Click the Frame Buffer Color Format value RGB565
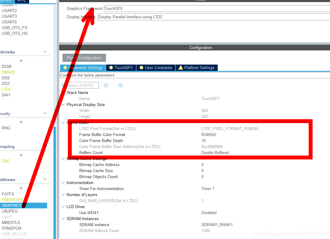Image resolution: width=330 pixels, height=239 pixels. (x=209, y=135)
